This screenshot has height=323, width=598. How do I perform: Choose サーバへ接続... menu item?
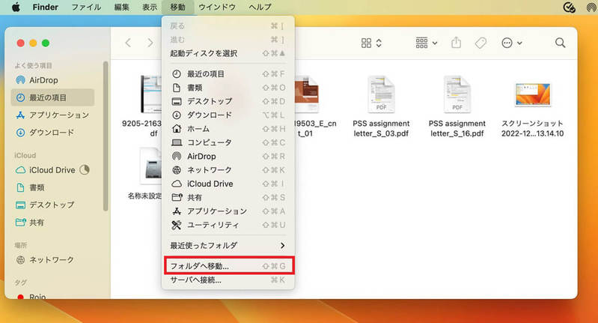pos(228,280)
